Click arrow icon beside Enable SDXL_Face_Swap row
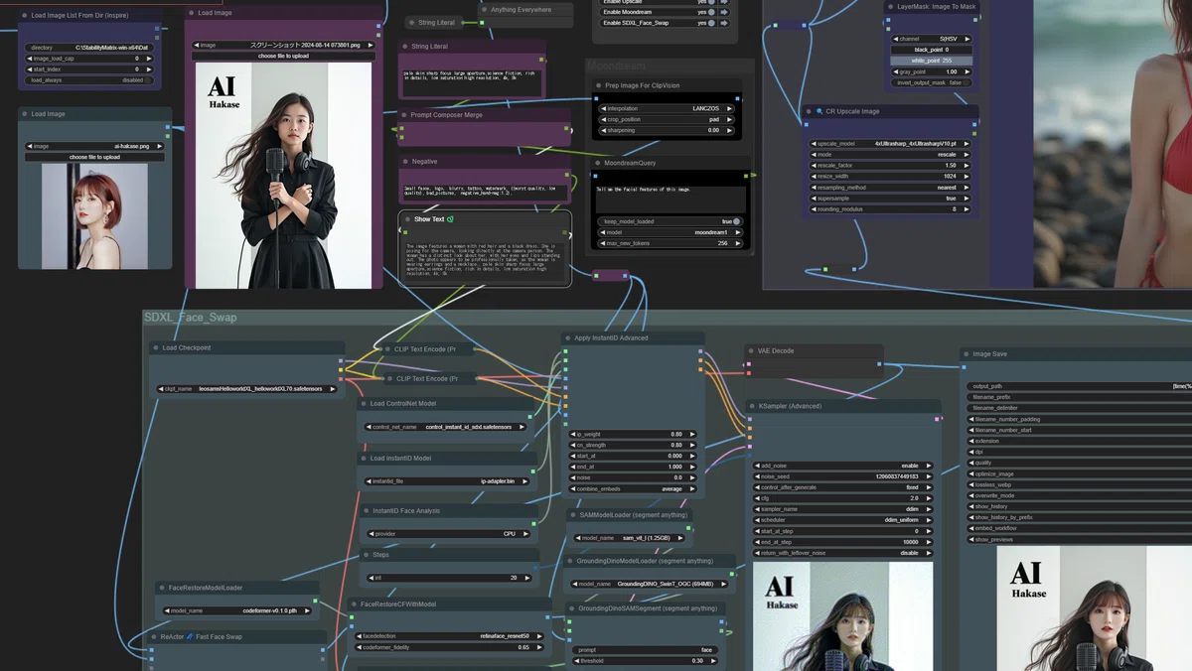This screenshot has width=1192, height=671. click(x=724, y=23)
